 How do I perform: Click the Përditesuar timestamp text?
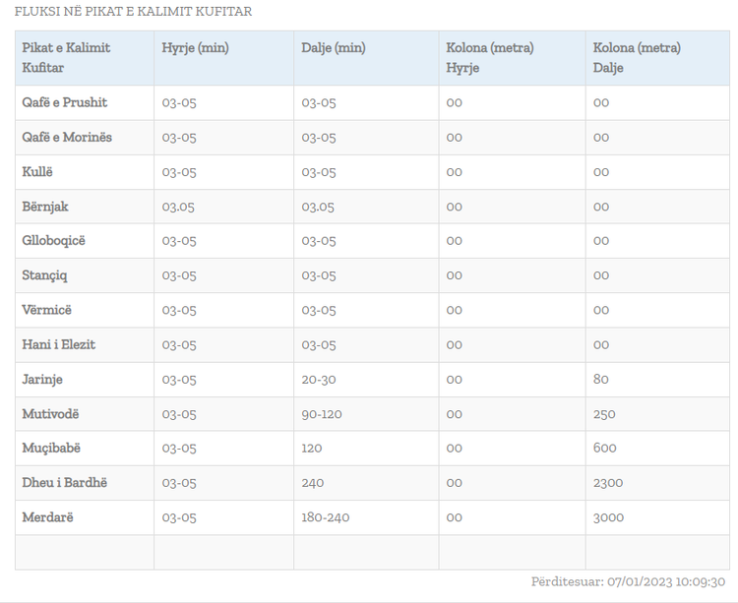click(629, 581)
